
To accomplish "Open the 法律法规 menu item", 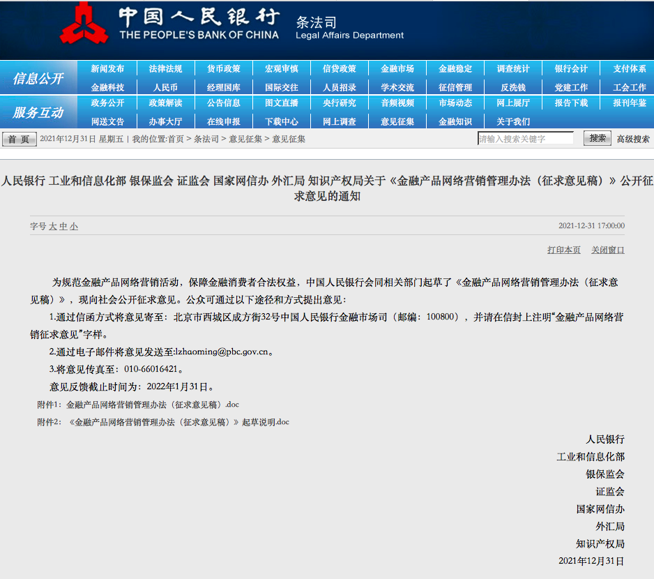I will [165, 69].
